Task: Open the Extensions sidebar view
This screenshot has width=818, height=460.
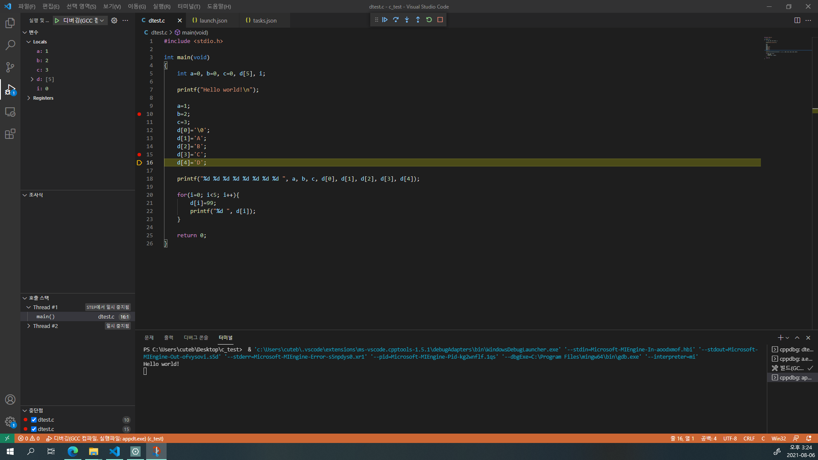Action: point(10,134)
